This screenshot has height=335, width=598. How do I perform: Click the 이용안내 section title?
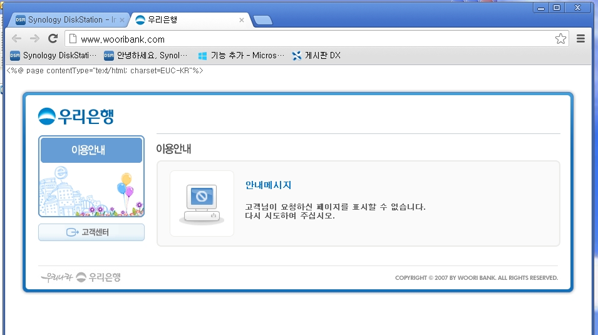click(173, 148)
